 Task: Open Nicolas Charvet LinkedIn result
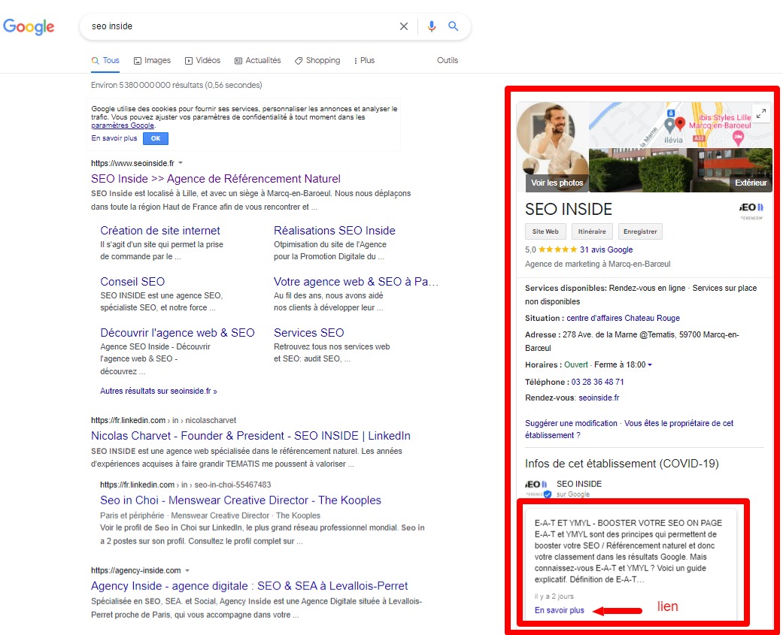point(250,435)
